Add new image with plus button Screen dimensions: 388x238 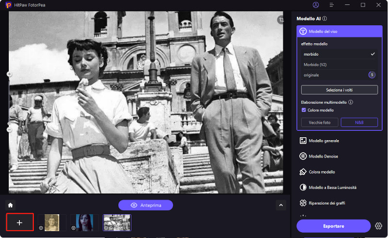click(20, 222)
